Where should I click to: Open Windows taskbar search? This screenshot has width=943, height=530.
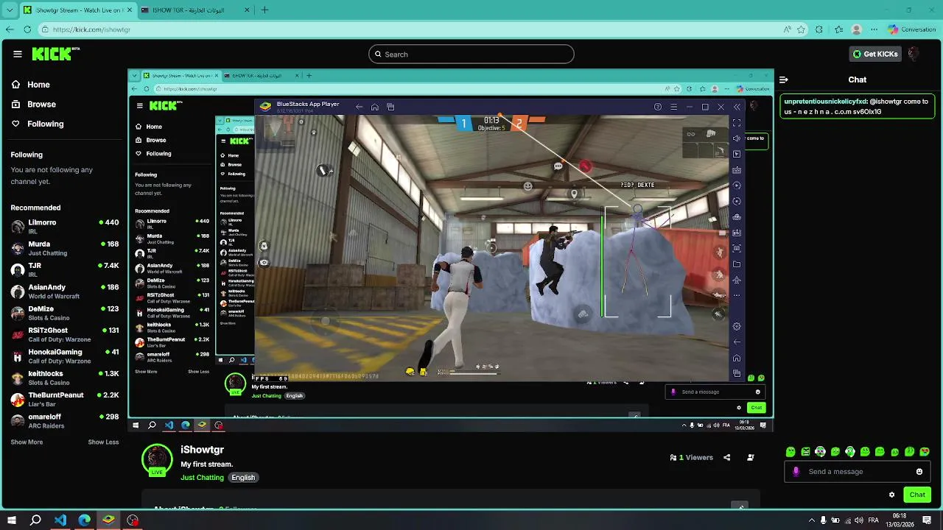pyautogui.click(x=35, y=520)
